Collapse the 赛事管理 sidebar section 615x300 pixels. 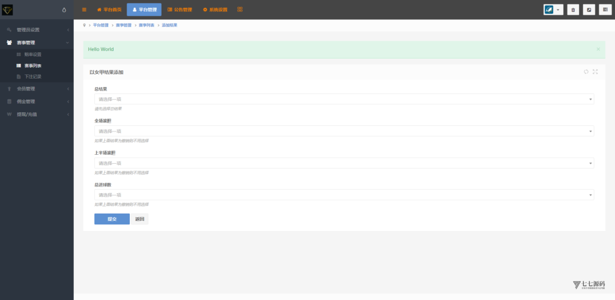tap(37, 43)
